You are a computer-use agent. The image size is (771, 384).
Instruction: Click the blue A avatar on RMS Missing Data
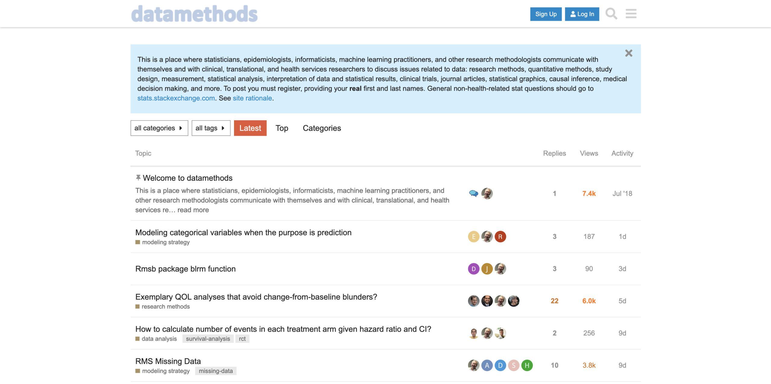pyautogui.click(x=487, y=365)
